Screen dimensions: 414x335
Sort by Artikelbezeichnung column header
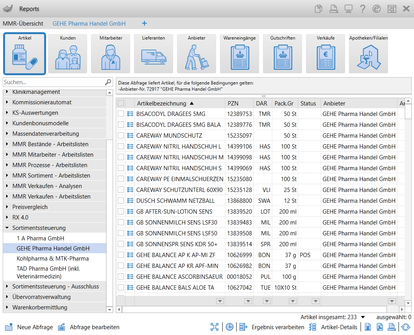tap(180, 104)
